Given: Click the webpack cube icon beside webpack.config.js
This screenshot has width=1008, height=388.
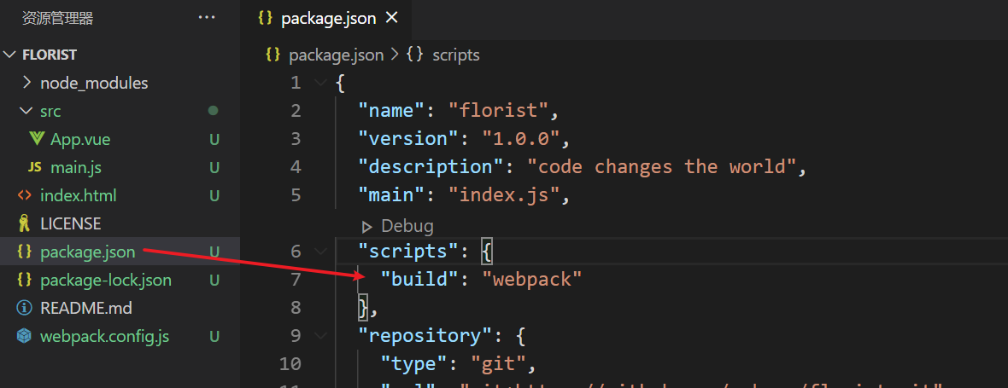Looking at the screenshot, I should pos(25,336).
